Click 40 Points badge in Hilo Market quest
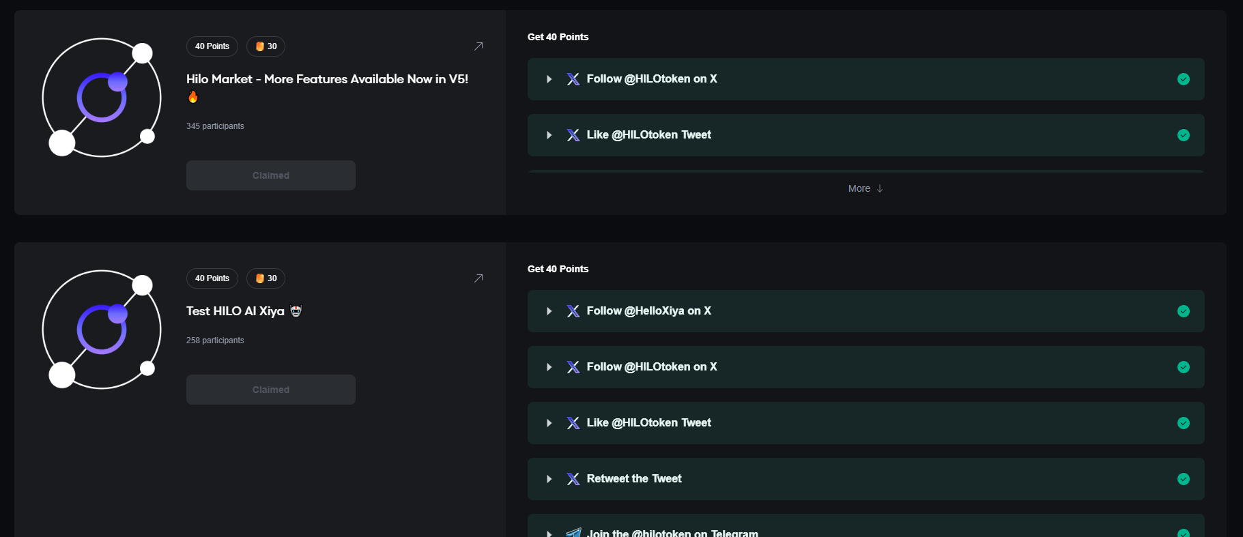The width and height of the screenshot is (1243, 537). [212, 46]
